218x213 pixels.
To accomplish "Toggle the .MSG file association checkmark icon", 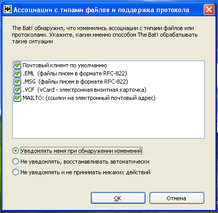I will tap(17, 82).
